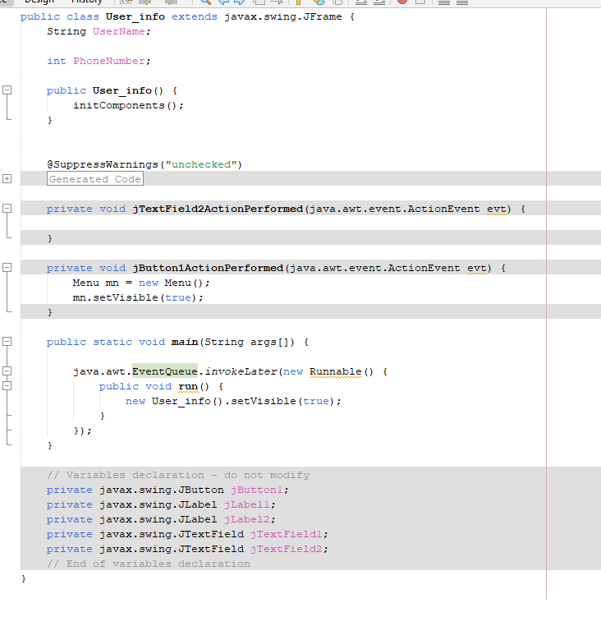Click the Generated Code collapsed block
This screenshot has width=601, height=617.
pyautogui.click(x=94, y=179)
